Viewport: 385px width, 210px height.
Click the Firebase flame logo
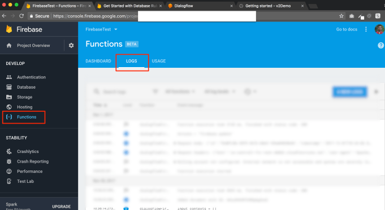pos(9,29)
